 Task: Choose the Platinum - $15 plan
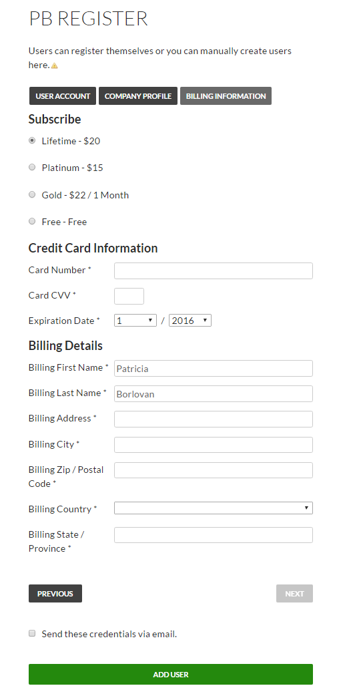coord(32,168)
